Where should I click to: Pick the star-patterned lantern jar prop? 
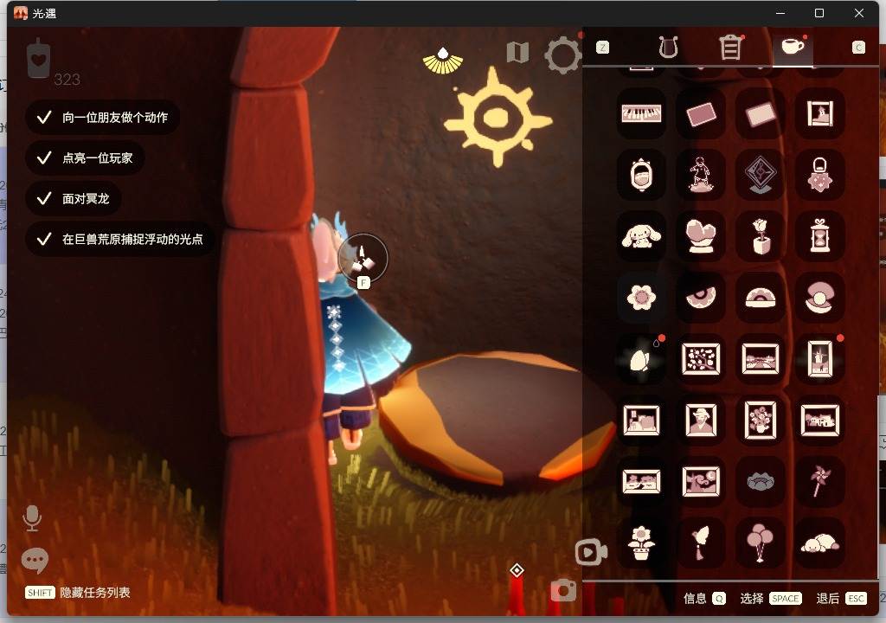(x=819, y=175)
